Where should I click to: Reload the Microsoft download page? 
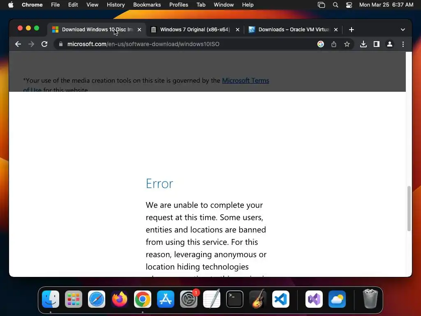click(44, 44)
